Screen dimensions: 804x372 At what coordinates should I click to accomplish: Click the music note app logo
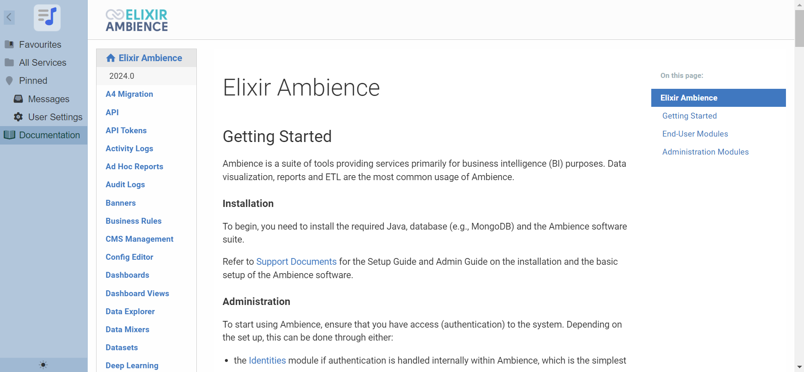pos(47,18)
